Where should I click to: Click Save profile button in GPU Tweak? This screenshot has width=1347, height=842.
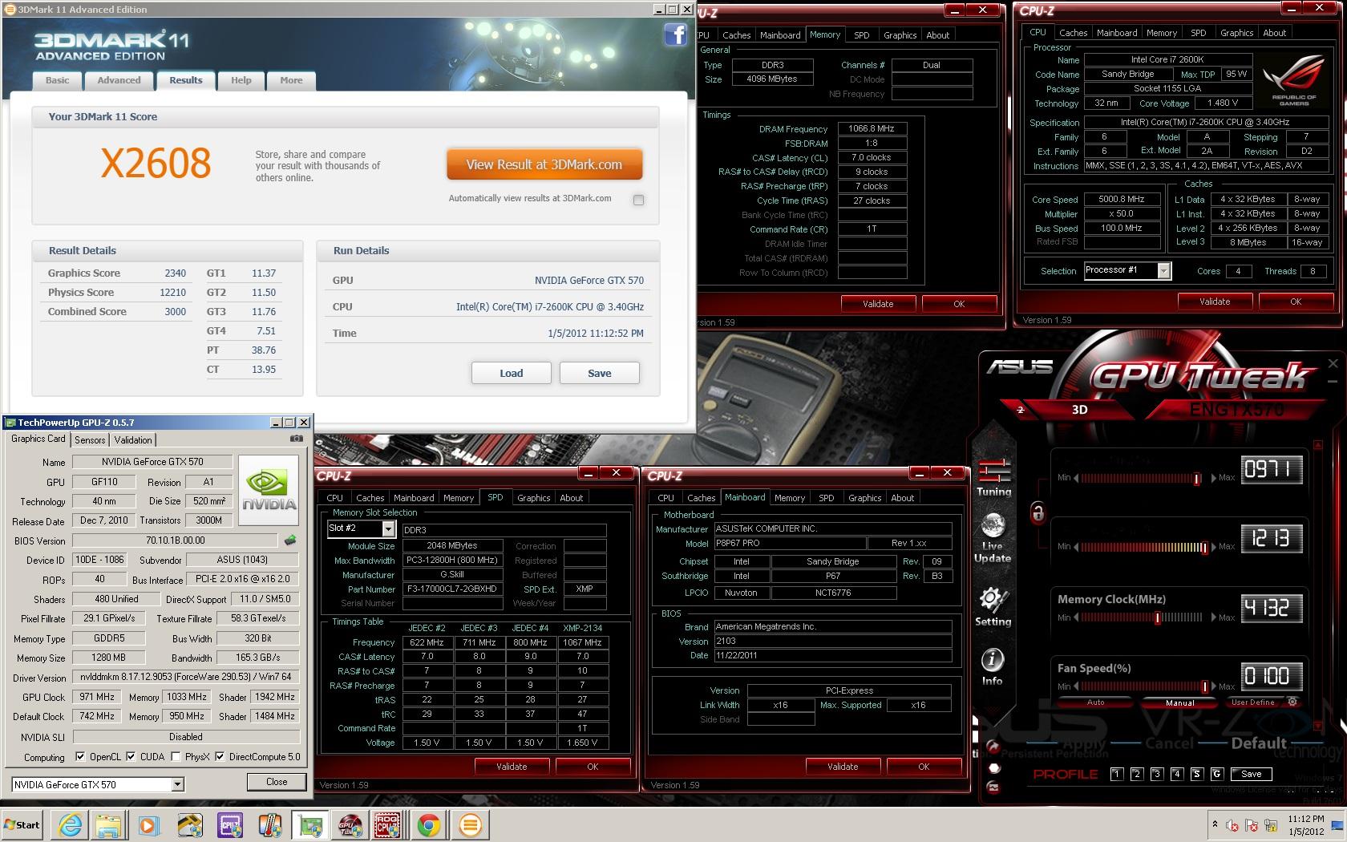1252,774
